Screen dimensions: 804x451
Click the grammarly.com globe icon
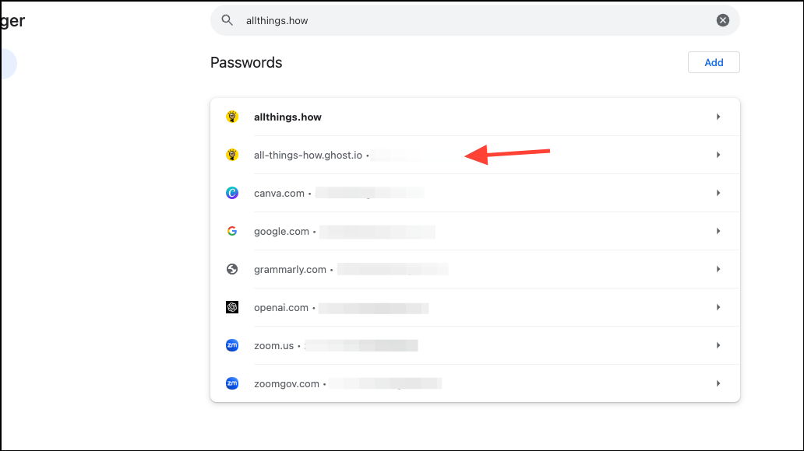point(232,269)
